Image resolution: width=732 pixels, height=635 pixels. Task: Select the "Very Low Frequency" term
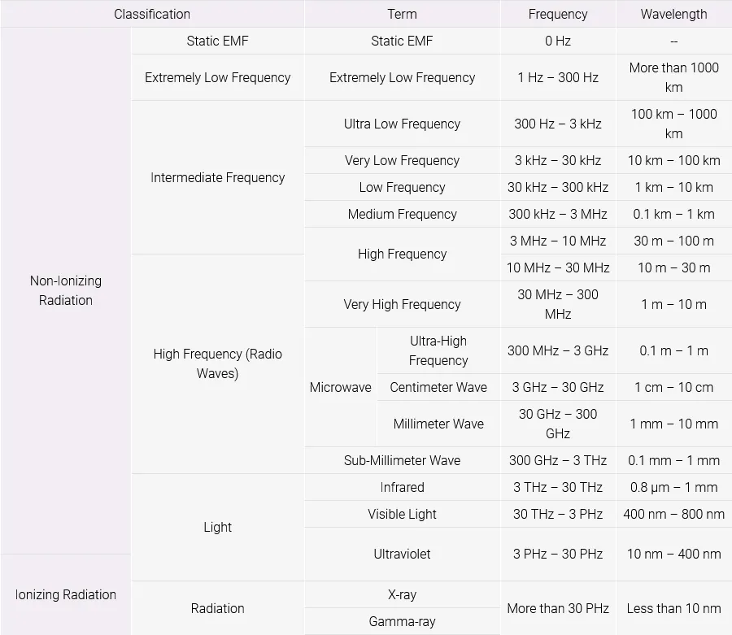coord(402,160)
